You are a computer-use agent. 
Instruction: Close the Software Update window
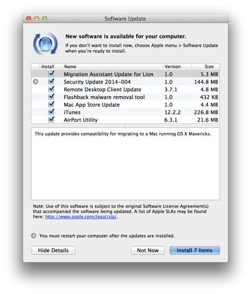click(29, 18)
